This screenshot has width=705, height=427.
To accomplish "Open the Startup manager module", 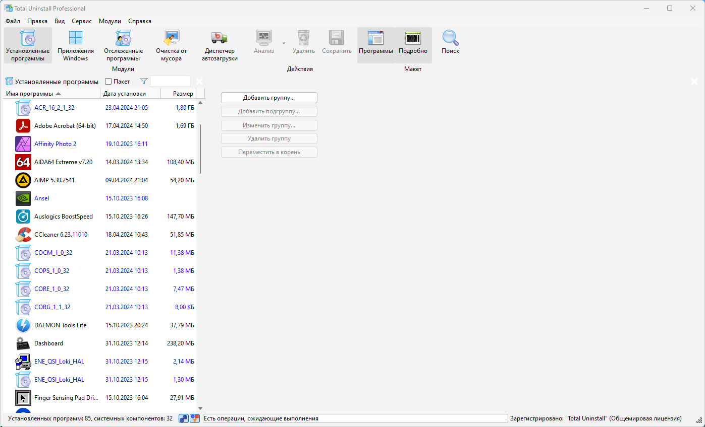I will pyautogui.click(x=220, y=45).
